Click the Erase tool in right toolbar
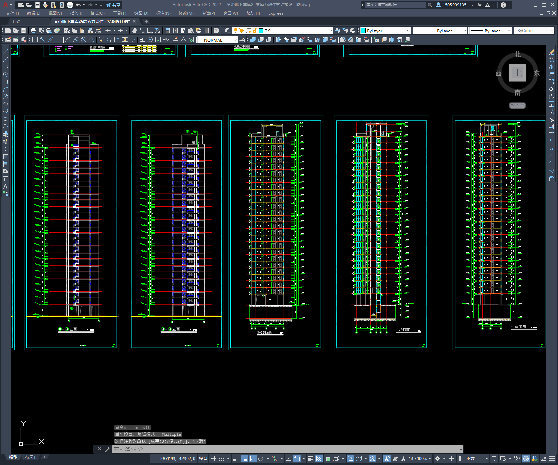The image size is (558, 465). point(551,52)
